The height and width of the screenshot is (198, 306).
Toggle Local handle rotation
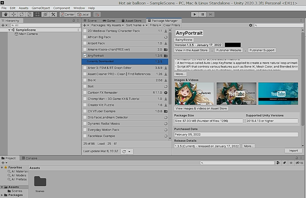pos(83,15)
